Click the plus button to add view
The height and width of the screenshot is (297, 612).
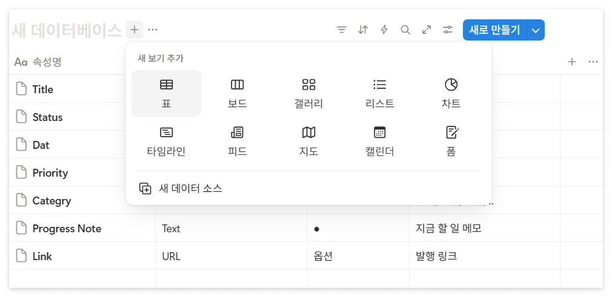pyautogui.click(x=135, y=30)
